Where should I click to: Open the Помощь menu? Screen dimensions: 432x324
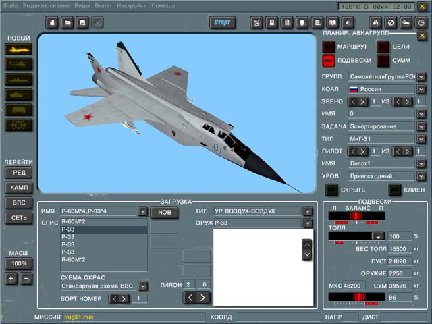tap(163, 6)
